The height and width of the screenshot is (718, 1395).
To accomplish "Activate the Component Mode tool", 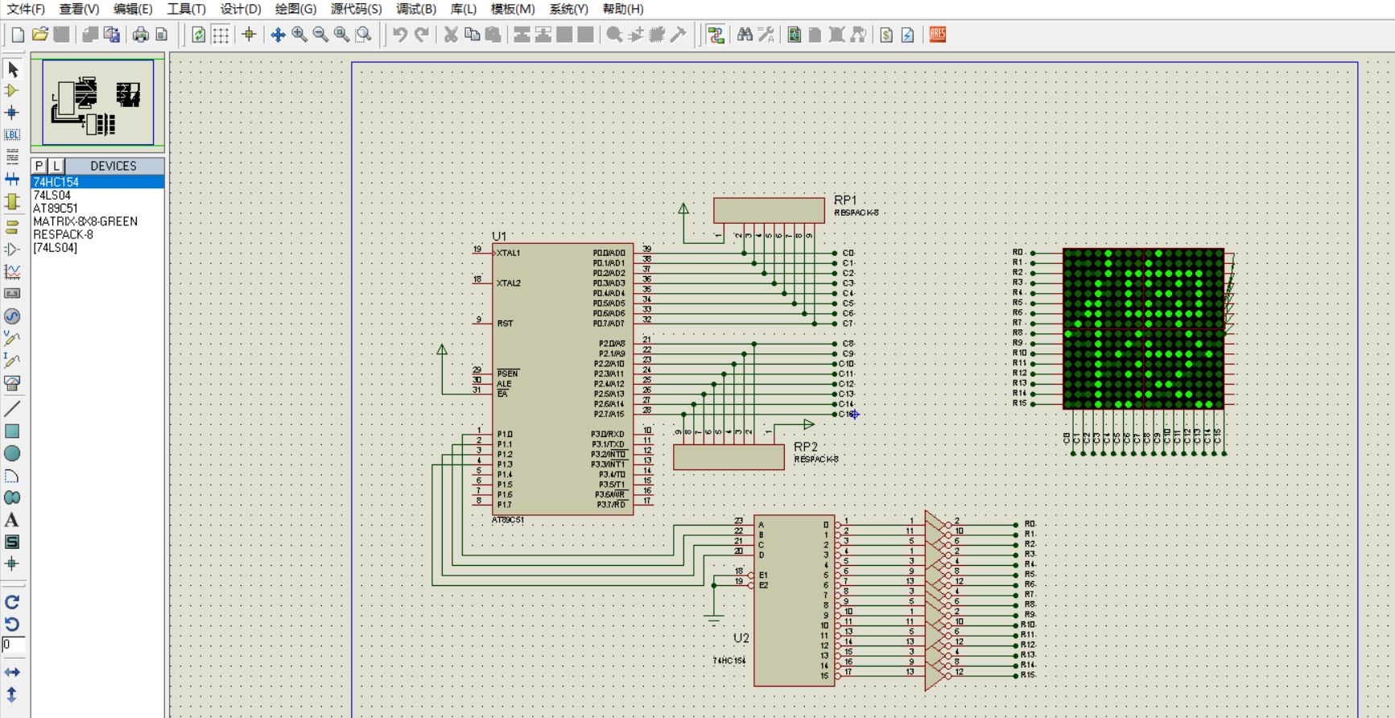I will (x=12, y=91).
